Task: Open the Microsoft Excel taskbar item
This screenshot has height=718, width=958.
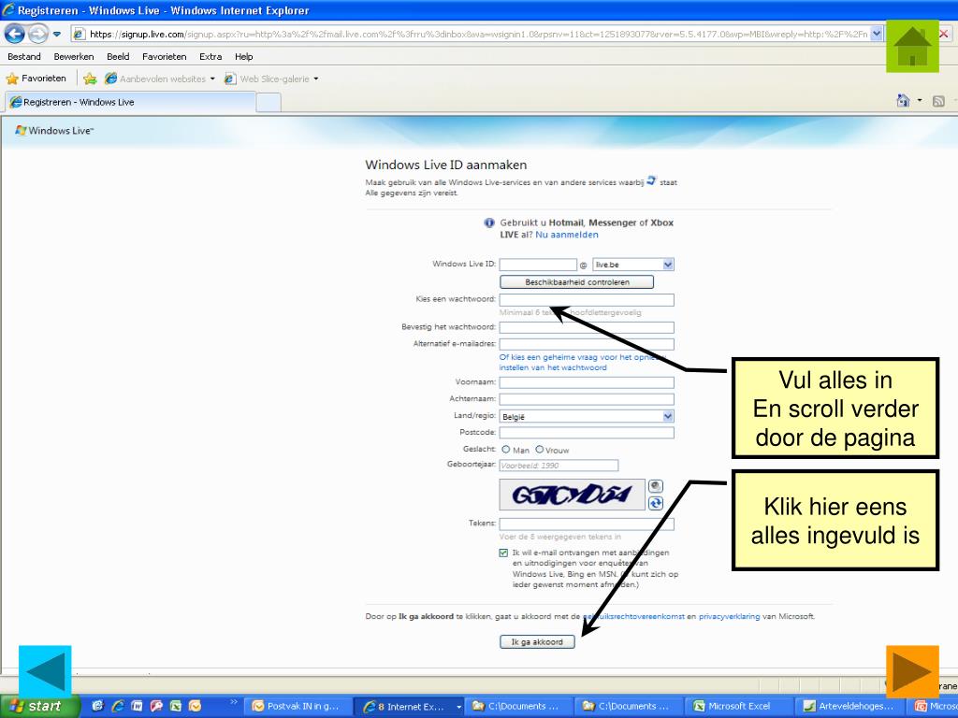Action: [739, 707]
